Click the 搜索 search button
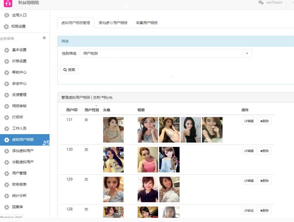294x222 pixels. click(69, 70)
